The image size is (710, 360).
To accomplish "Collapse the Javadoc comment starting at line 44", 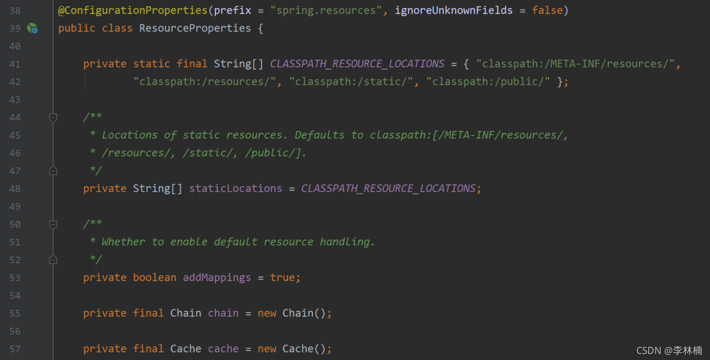I will tap(53, 118).
